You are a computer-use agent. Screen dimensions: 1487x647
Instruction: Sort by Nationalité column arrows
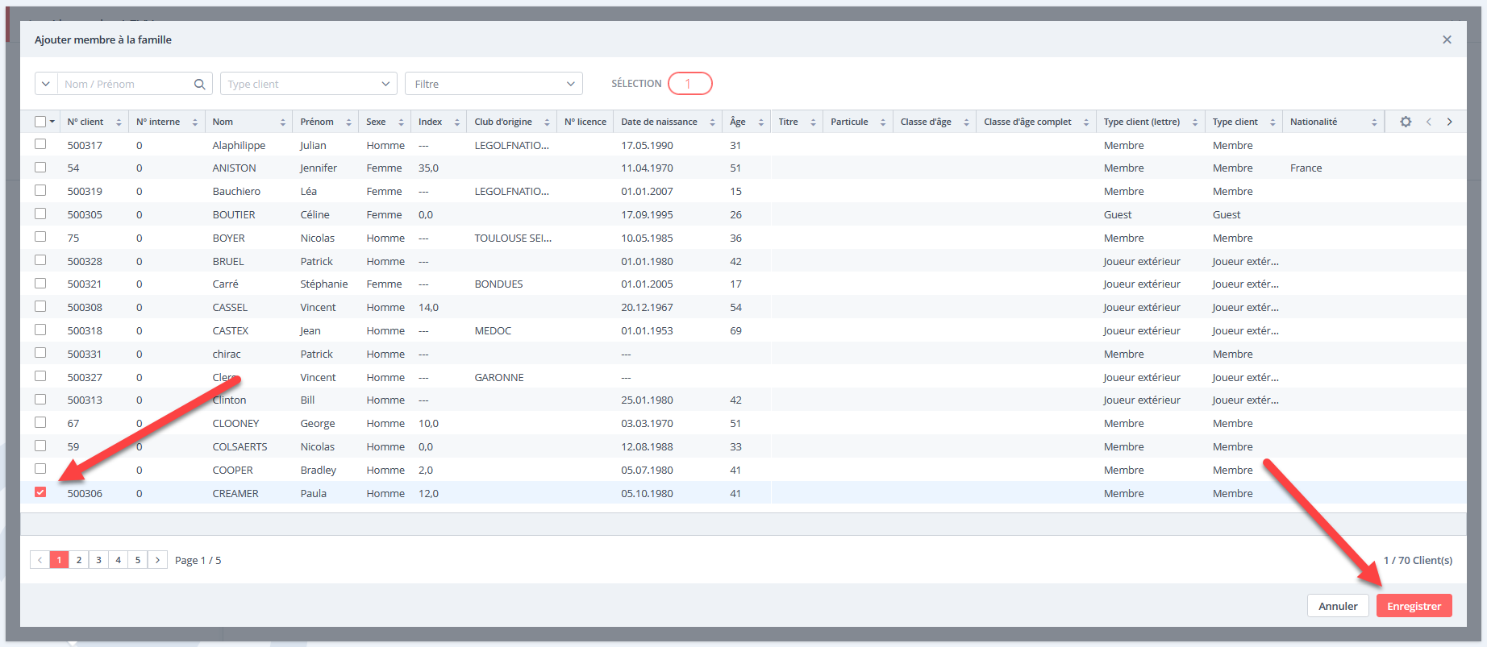click(1374, 122)
